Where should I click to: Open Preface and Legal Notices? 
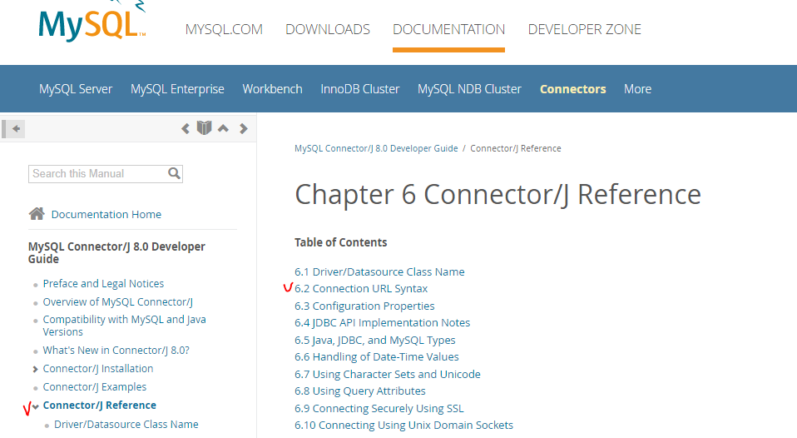(104, 283)
